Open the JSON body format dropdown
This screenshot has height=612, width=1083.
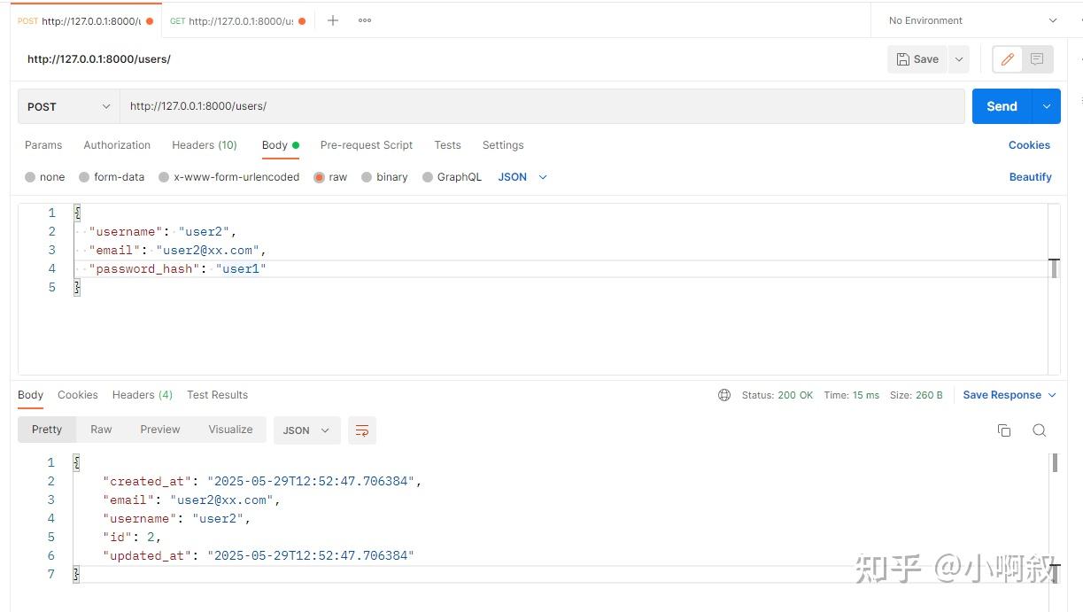click(522, 176)
